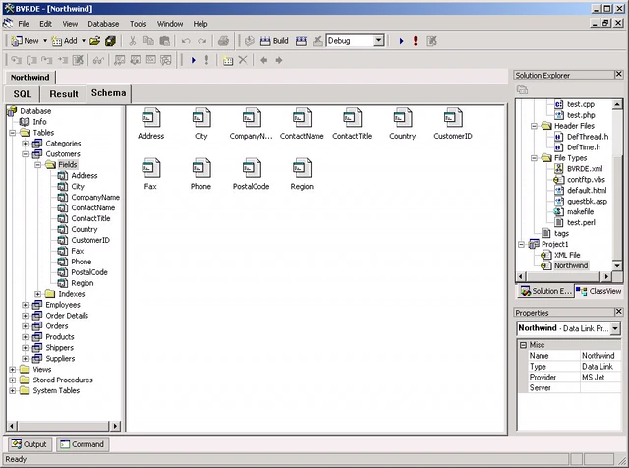Click the red exclamation Execute icon in the main toolbar

click(415, 41)
